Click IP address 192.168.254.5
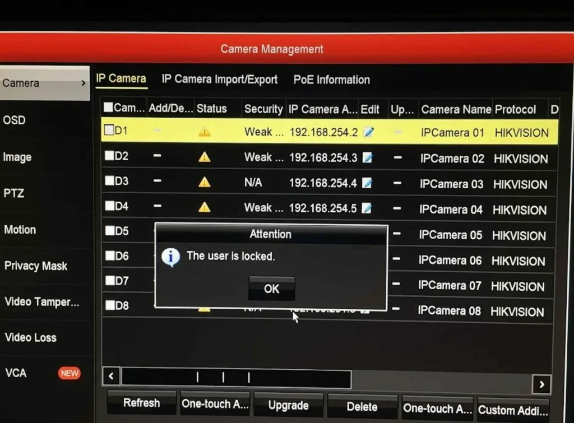The width and height of the screenshot is (574, 423). (x=323, y=208)
